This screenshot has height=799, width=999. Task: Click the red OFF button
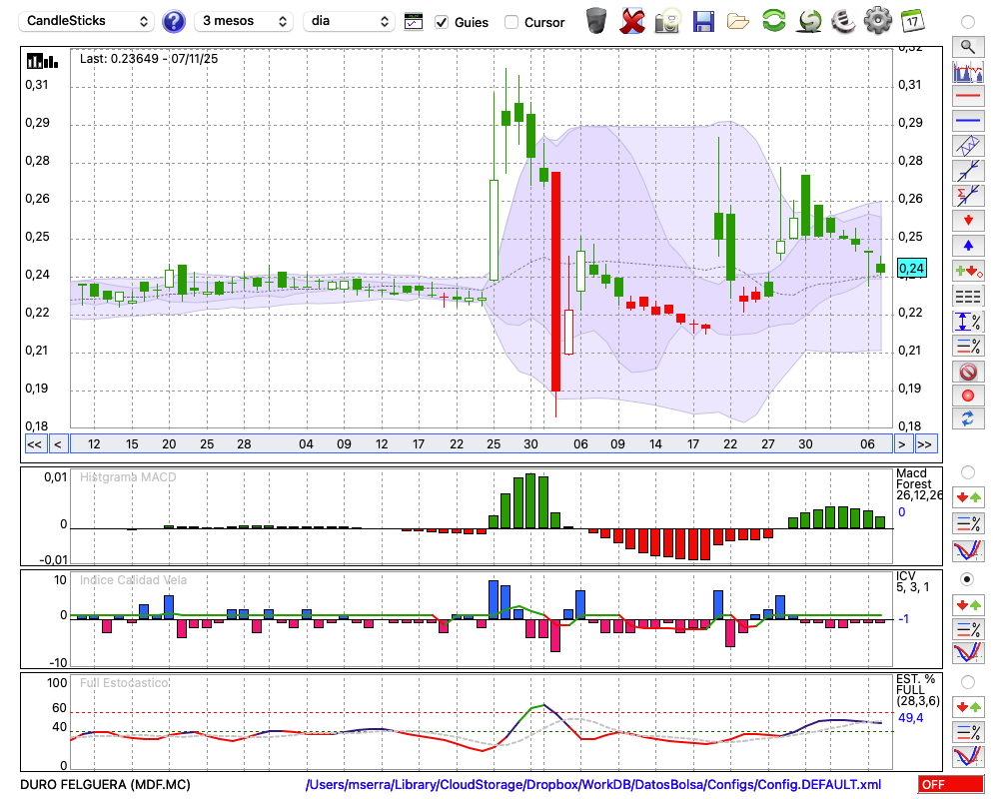950,785
